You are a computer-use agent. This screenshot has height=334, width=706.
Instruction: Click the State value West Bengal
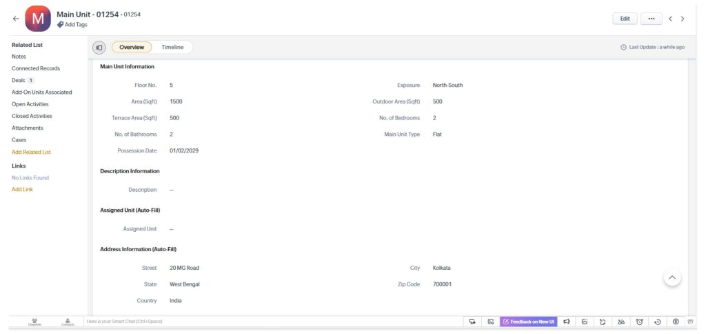tap(185, 284)
